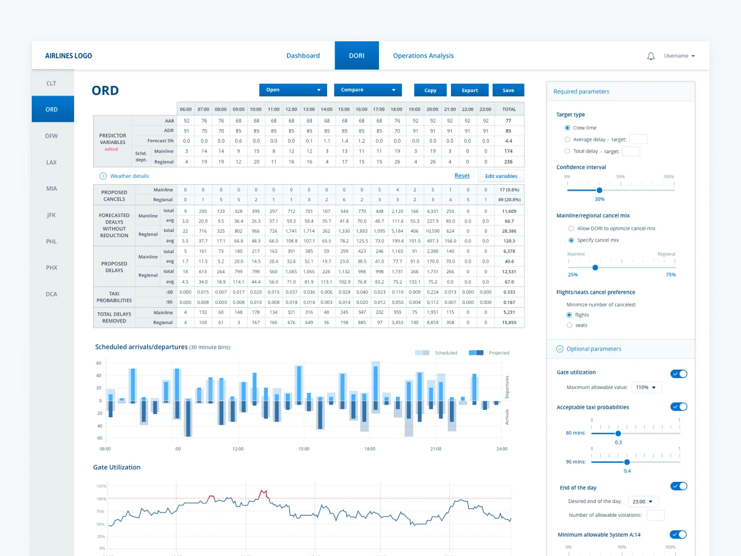Toggle Acceptable taxi probabilities switch
The width and height of the screenshot is (741, 556).
pyautogui.click(x=679, y=407)
